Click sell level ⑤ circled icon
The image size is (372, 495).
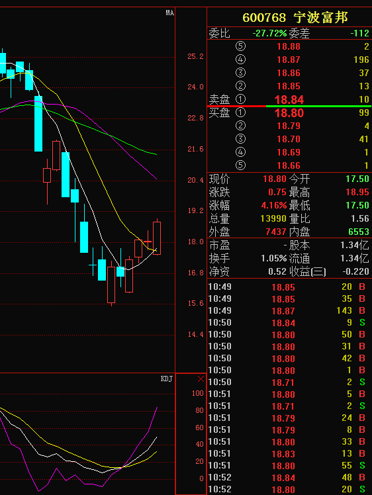coord(240,46)
